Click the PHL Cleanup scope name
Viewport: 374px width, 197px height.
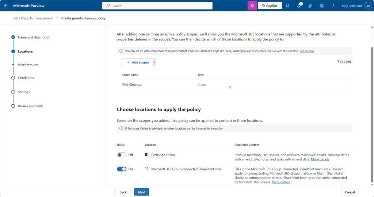131,85
